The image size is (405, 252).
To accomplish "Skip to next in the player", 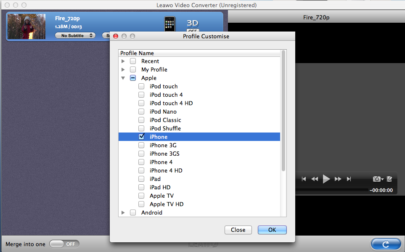I will click(349, 179).
